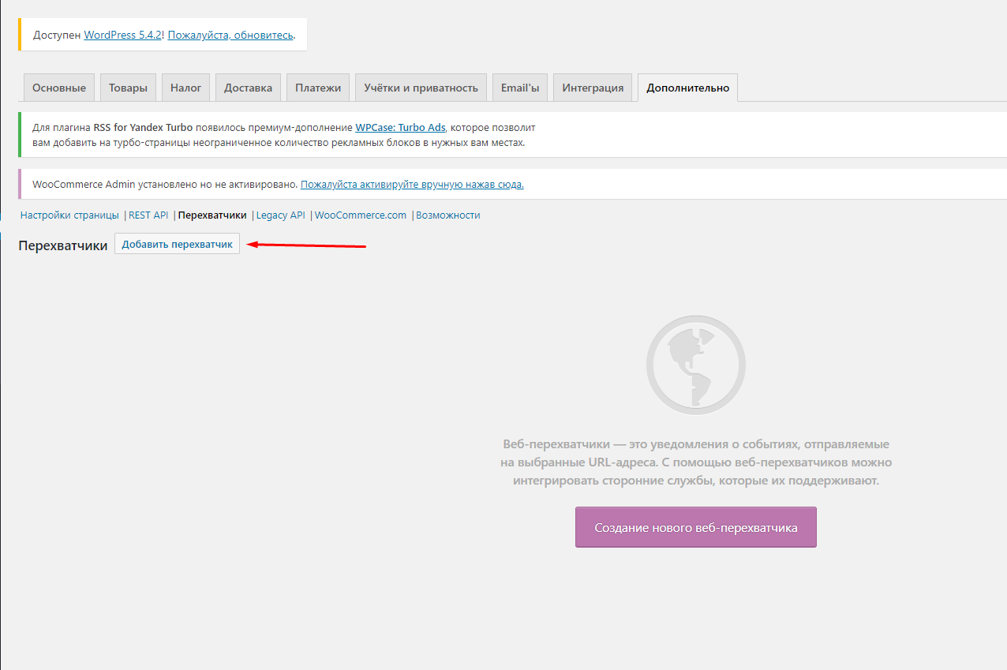Click the WooCommerce Admin manual activation link
1007x670 pixels.
(x=412, y=185)
